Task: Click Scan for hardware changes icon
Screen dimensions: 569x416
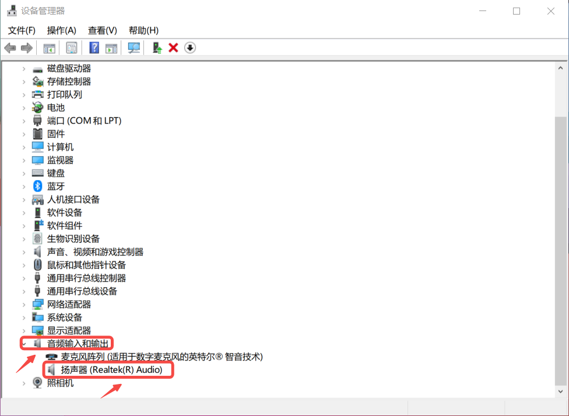Action: [134, 48]
